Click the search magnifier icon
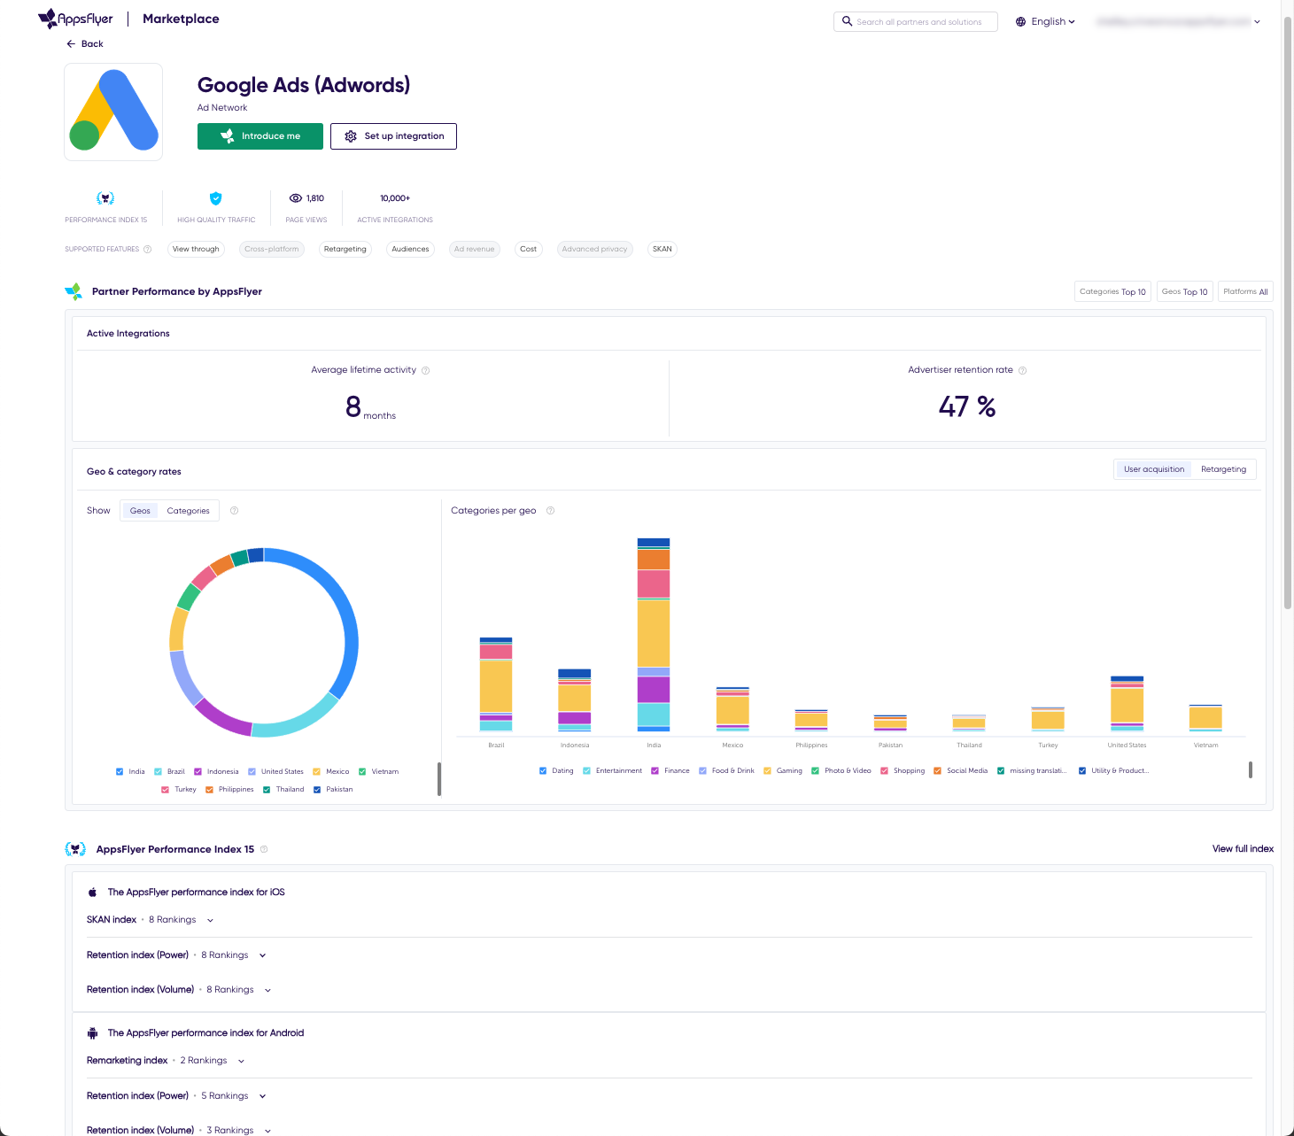The image size is (1294, 1136). click(847, 21)
